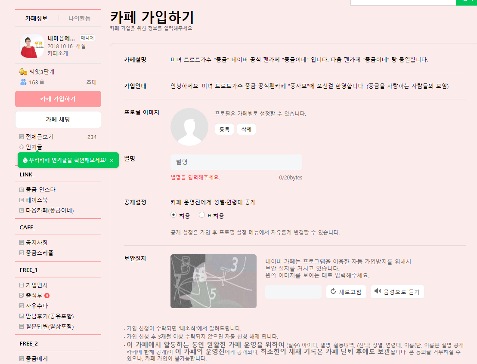
Task: Open 전체글보기 board
Action: point(40,137)
